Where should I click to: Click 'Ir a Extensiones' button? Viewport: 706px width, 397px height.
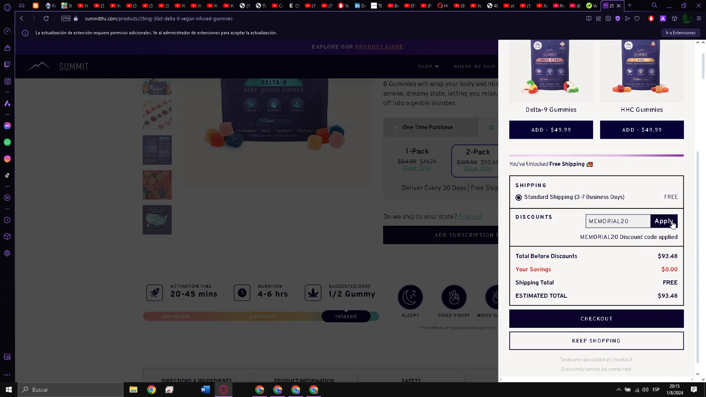681,32
